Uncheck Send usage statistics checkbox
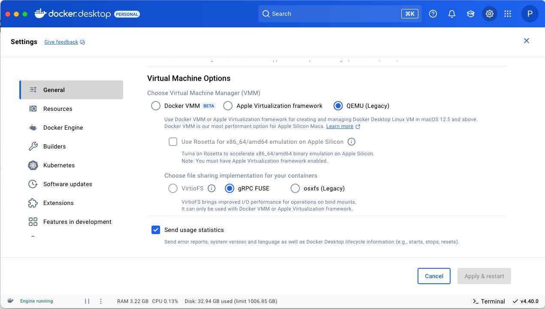This screenshot has height=309, width=545. [156, 230]
